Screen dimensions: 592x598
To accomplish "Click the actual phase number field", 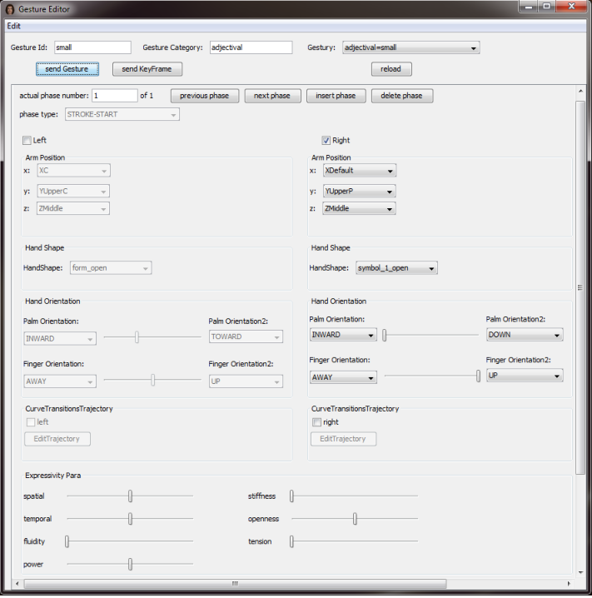I will click(x=115, y=96).
